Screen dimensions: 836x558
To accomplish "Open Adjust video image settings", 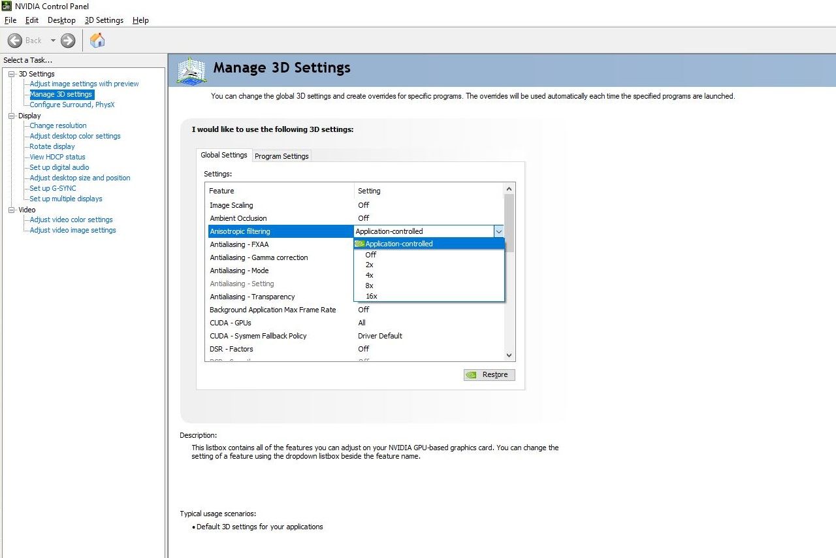I will pyautogui.click(x=72, y=230).
